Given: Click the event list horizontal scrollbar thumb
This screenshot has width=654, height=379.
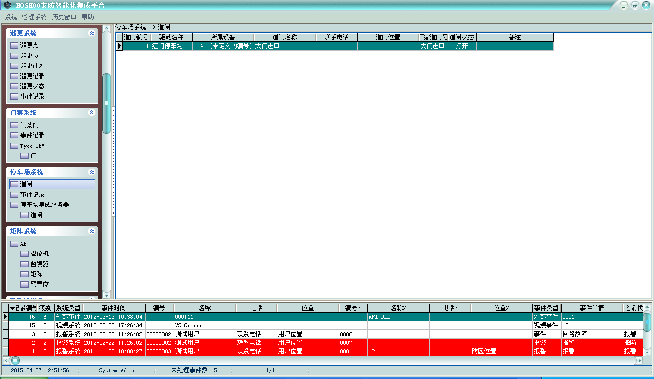Looking at the screenshot, I should [15, 360].
